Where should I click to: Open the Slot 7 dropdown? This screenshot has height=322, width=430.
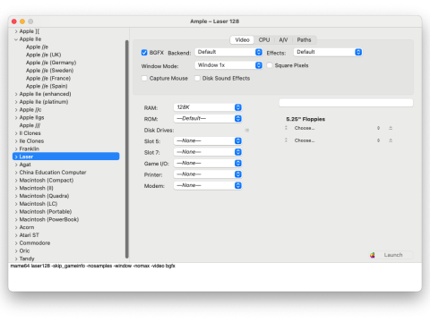coord(208,152)
